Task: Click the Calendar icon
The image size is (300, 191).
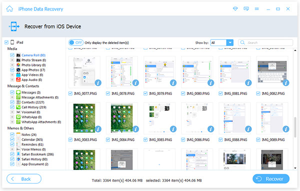Action: tap(18, 139)
